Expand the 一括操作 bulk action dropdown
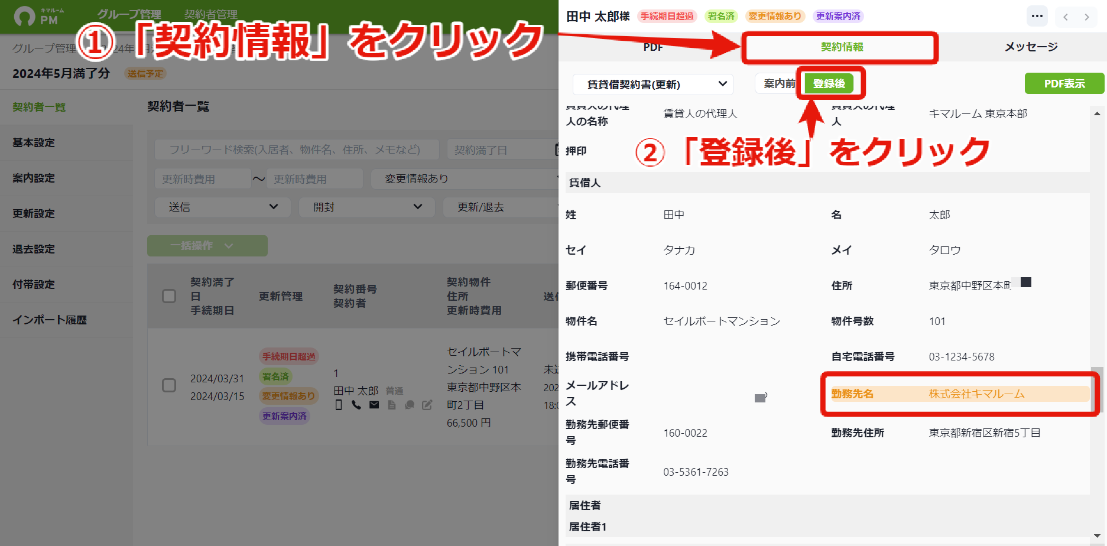 [207, 245]
